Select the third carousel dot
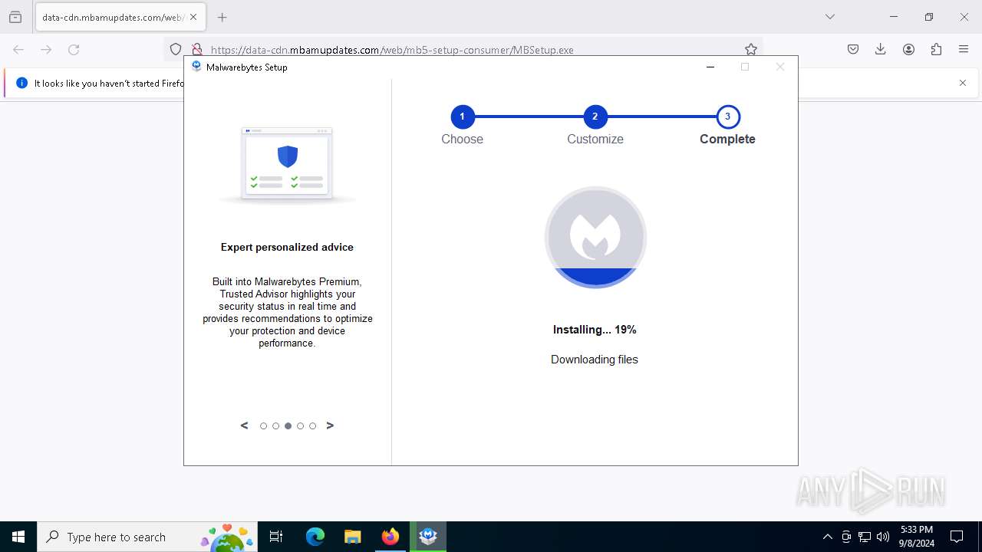Image resolution: width=982 pixels, height=552 pixels. [x=288, y=426]
